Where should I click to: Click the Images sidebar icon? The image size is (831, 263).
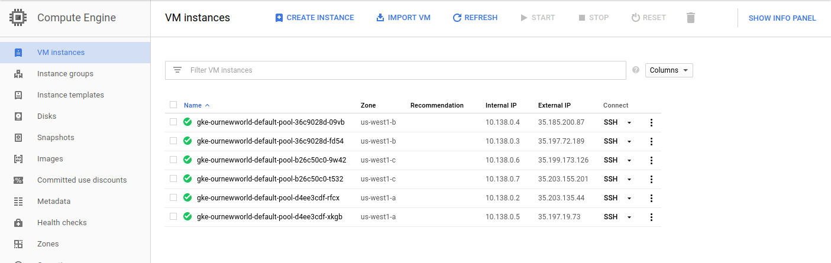click(18, 159)
